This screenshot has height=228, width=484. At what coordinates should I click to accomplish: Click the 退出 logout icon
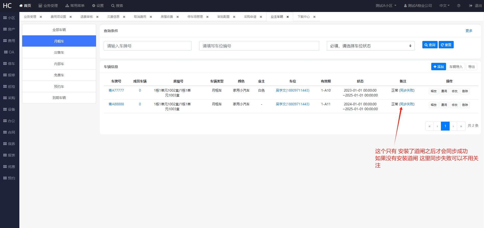coord(470,6)
